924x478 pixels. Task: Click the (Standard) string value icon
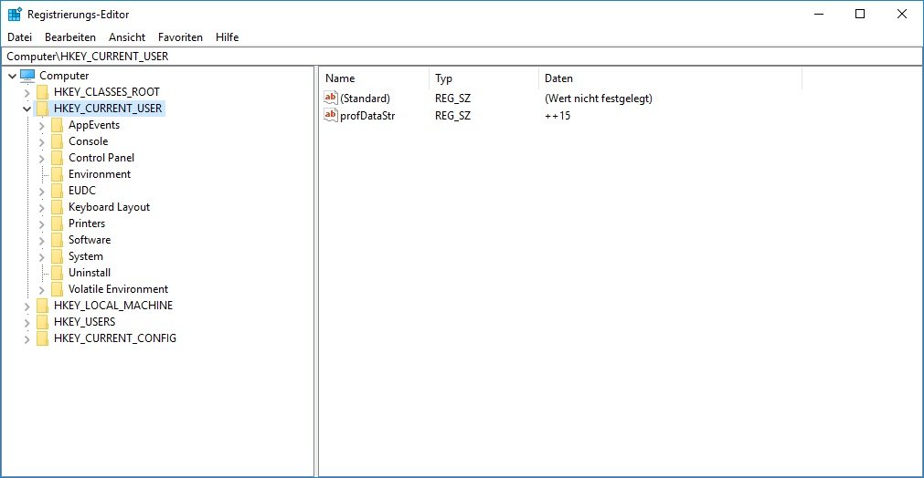(x=331, y=99)
